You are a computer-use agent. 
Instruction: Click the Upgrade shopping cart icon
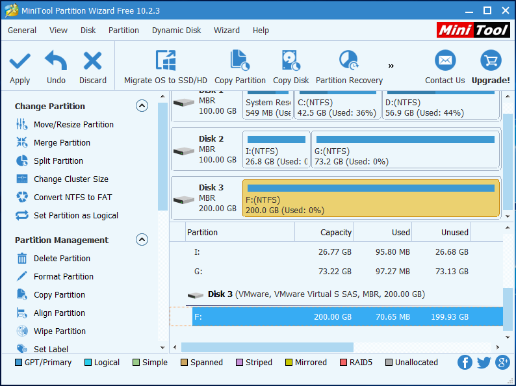491,60
